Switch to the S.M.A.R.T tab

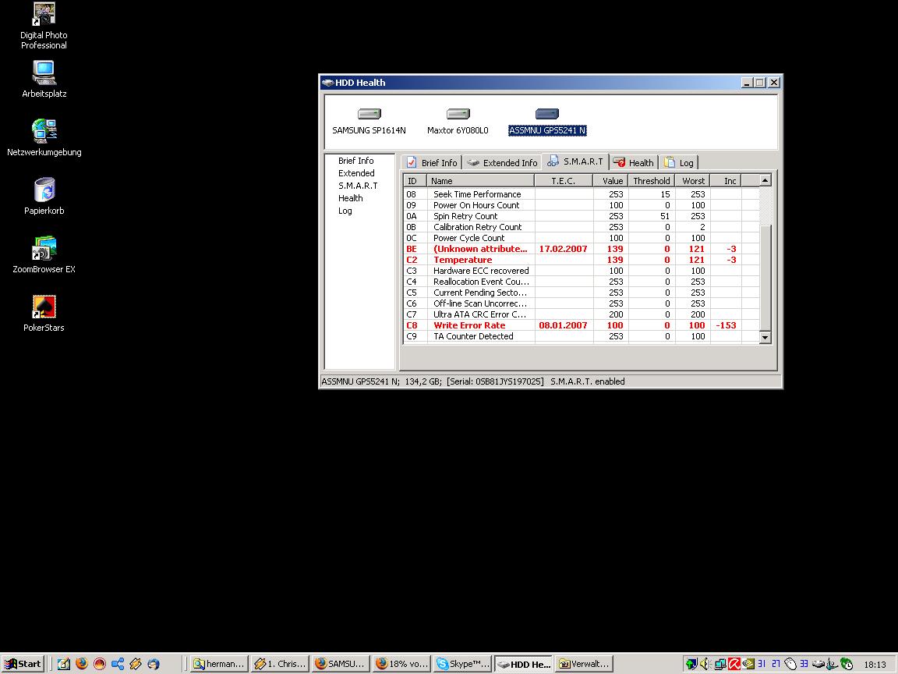coord(575,161)
